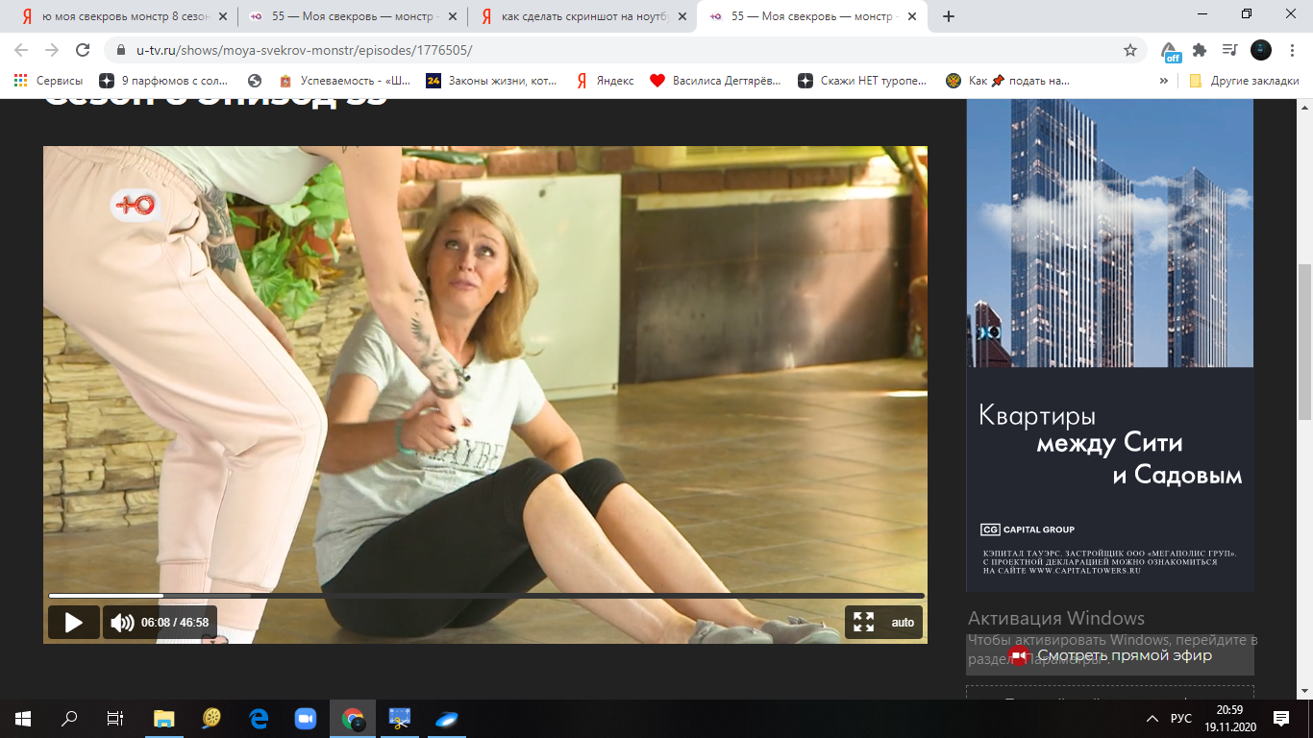
Task: Open File Explorer from taskbar
Action: pyautogui.click(x=165, y=718)
